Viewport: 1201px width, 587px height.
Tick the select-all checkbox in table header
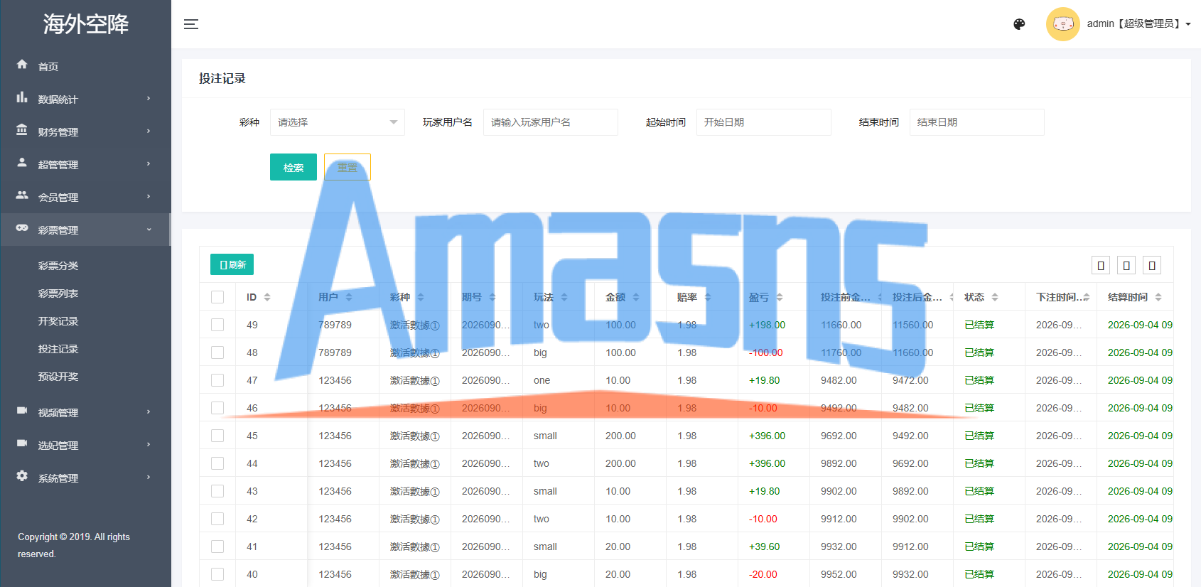pyautogui.click(x=217, y=297)
